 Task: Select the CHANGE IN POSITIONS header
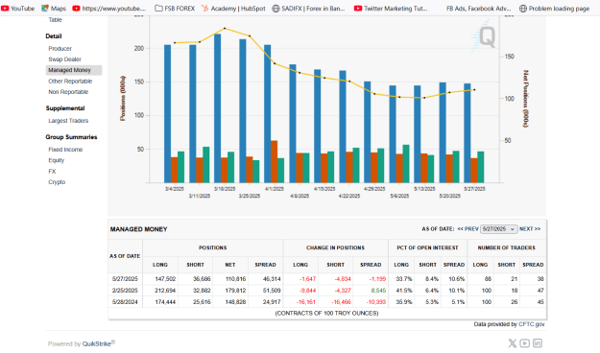click(x=336, y=247)
